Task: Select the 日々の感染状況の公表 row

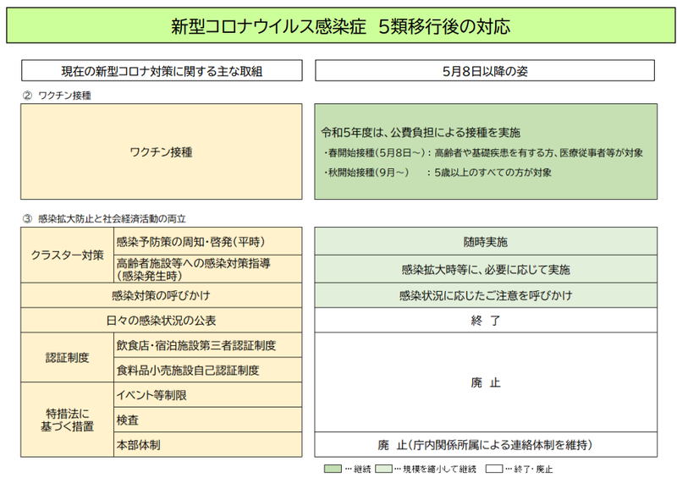Action: point(161,321)
